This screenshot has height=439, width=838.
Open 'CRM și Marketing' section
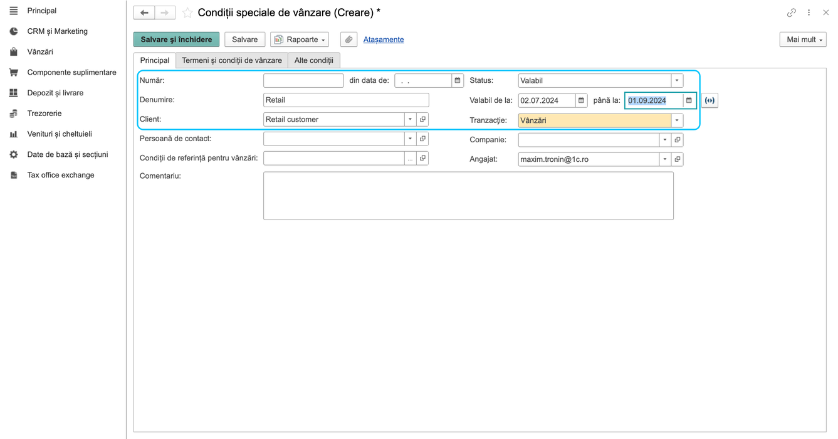pyautogui.click(x=58, y=31)
